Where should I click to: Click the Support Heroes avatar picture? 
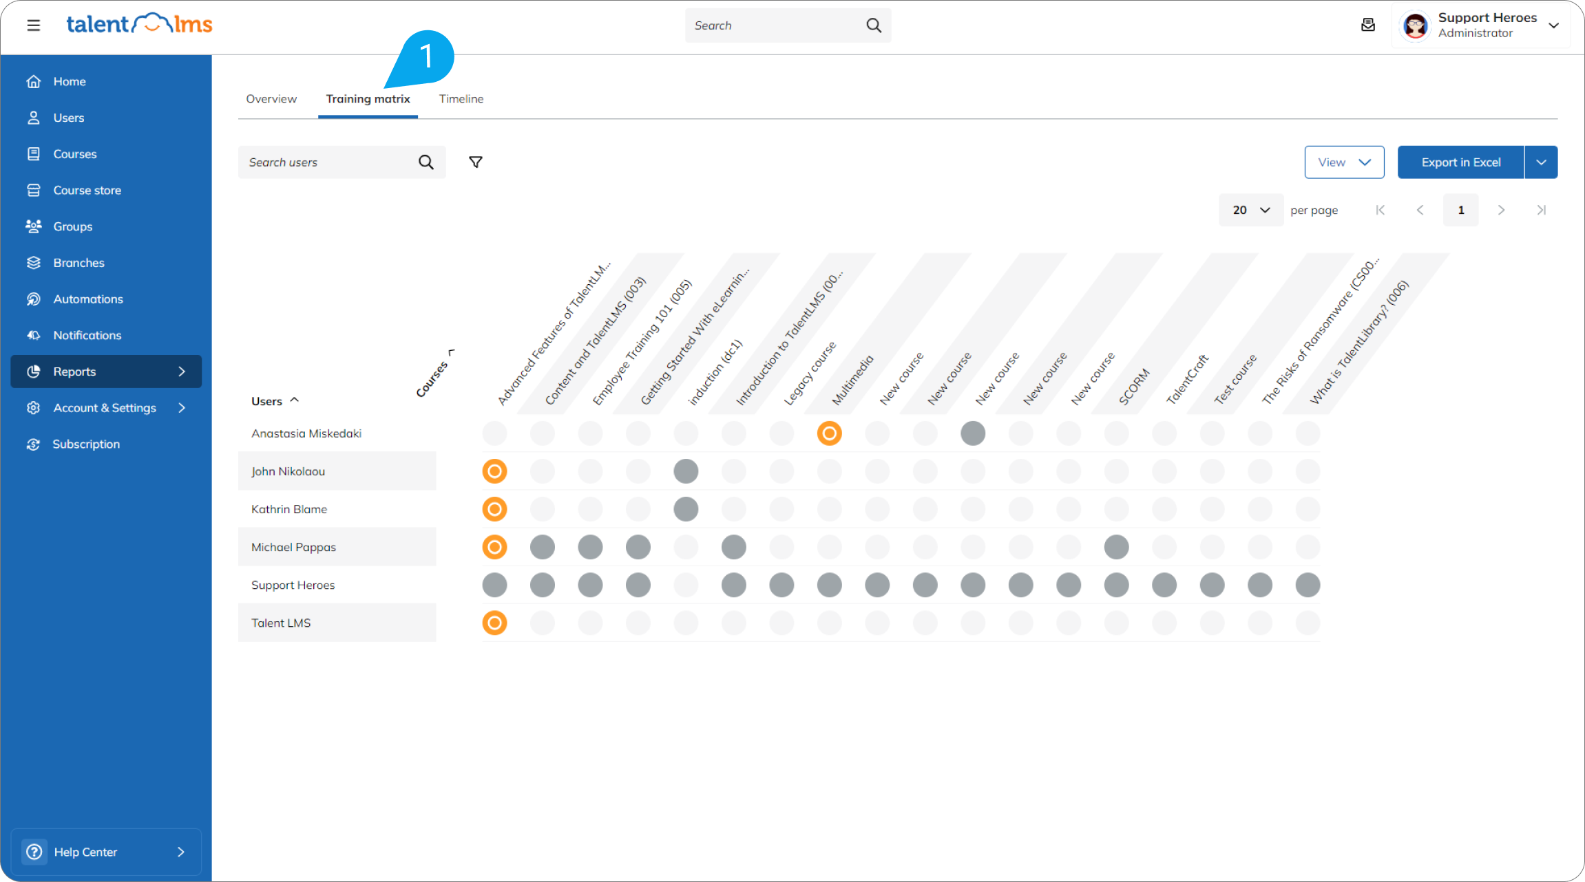click(x=1416, y=26)
